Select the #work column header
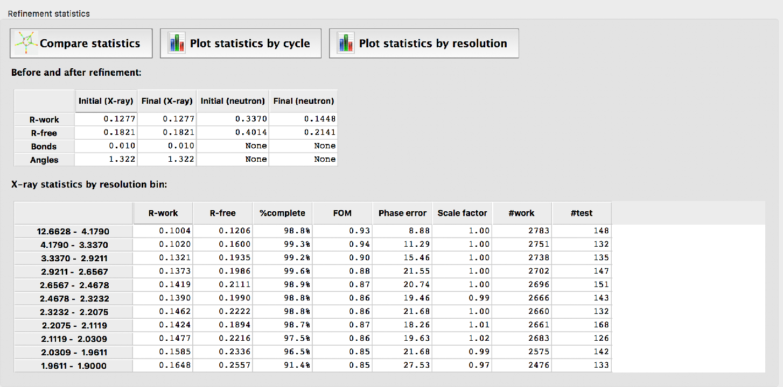This screenshot has width=783, height=387. coord(521,213)
